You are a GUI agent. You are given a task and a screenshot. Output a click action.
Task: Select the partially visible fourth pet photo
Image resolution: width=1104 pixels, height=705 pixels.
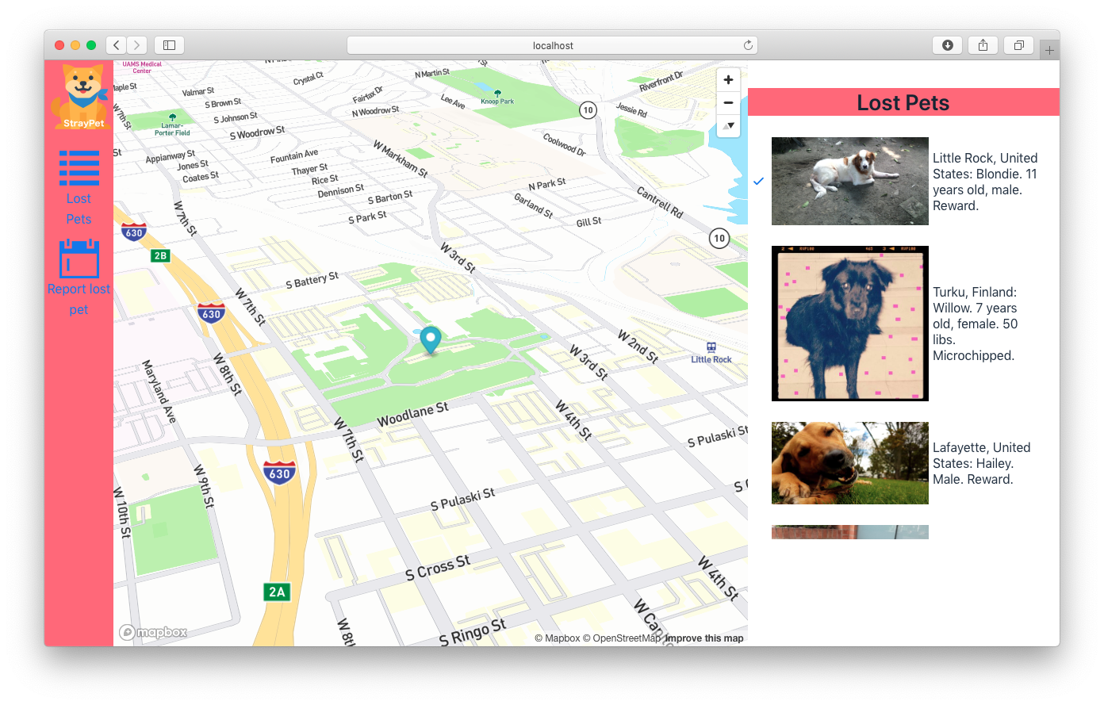tap(850, 532)
